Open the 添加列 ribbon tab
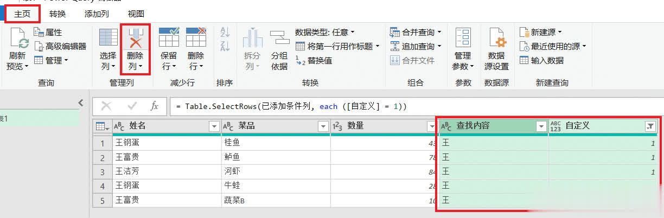The height and width of the screenshot is (218, 664). pos(96,14)
